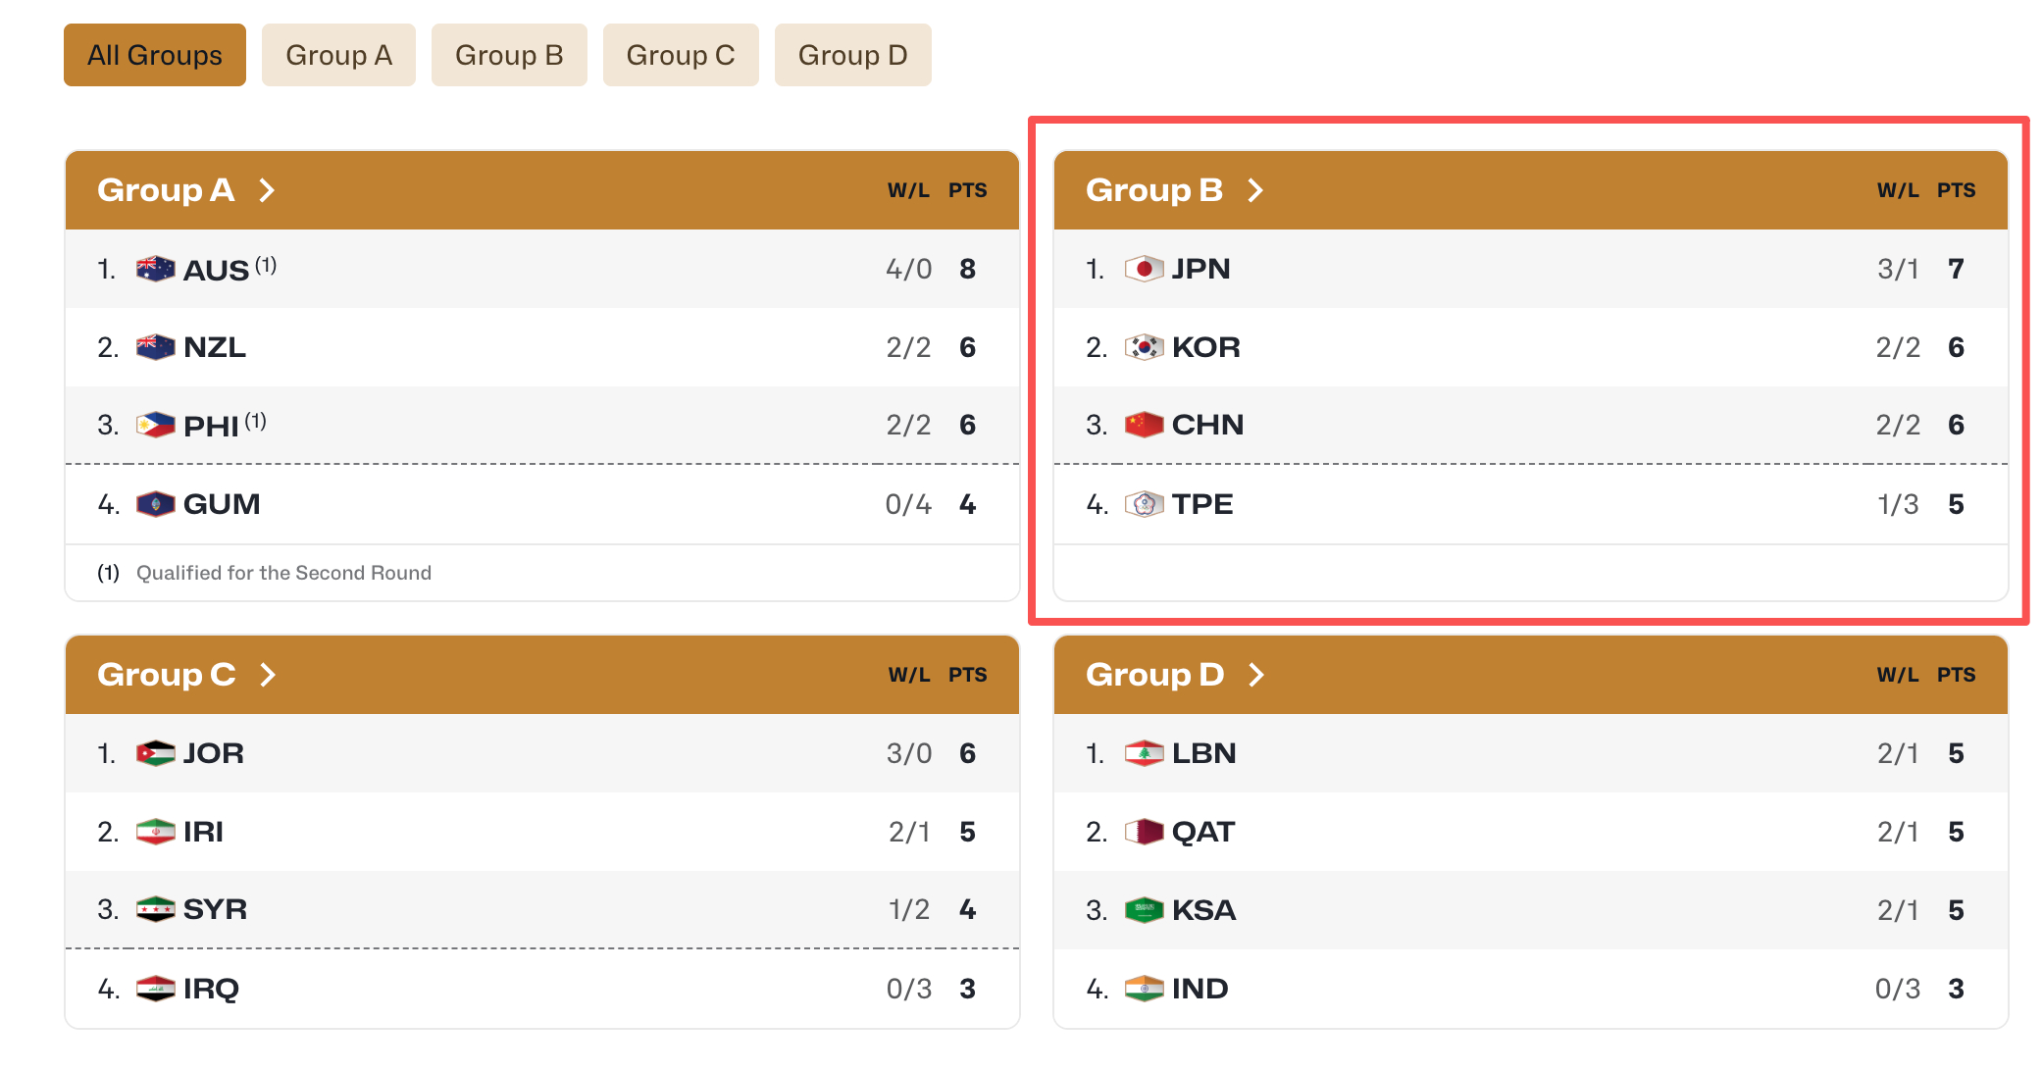The width and height of the screenshot is (2042, 1071).
Task: Expand Group A via its chevron arrow
Action: (267, 190)
